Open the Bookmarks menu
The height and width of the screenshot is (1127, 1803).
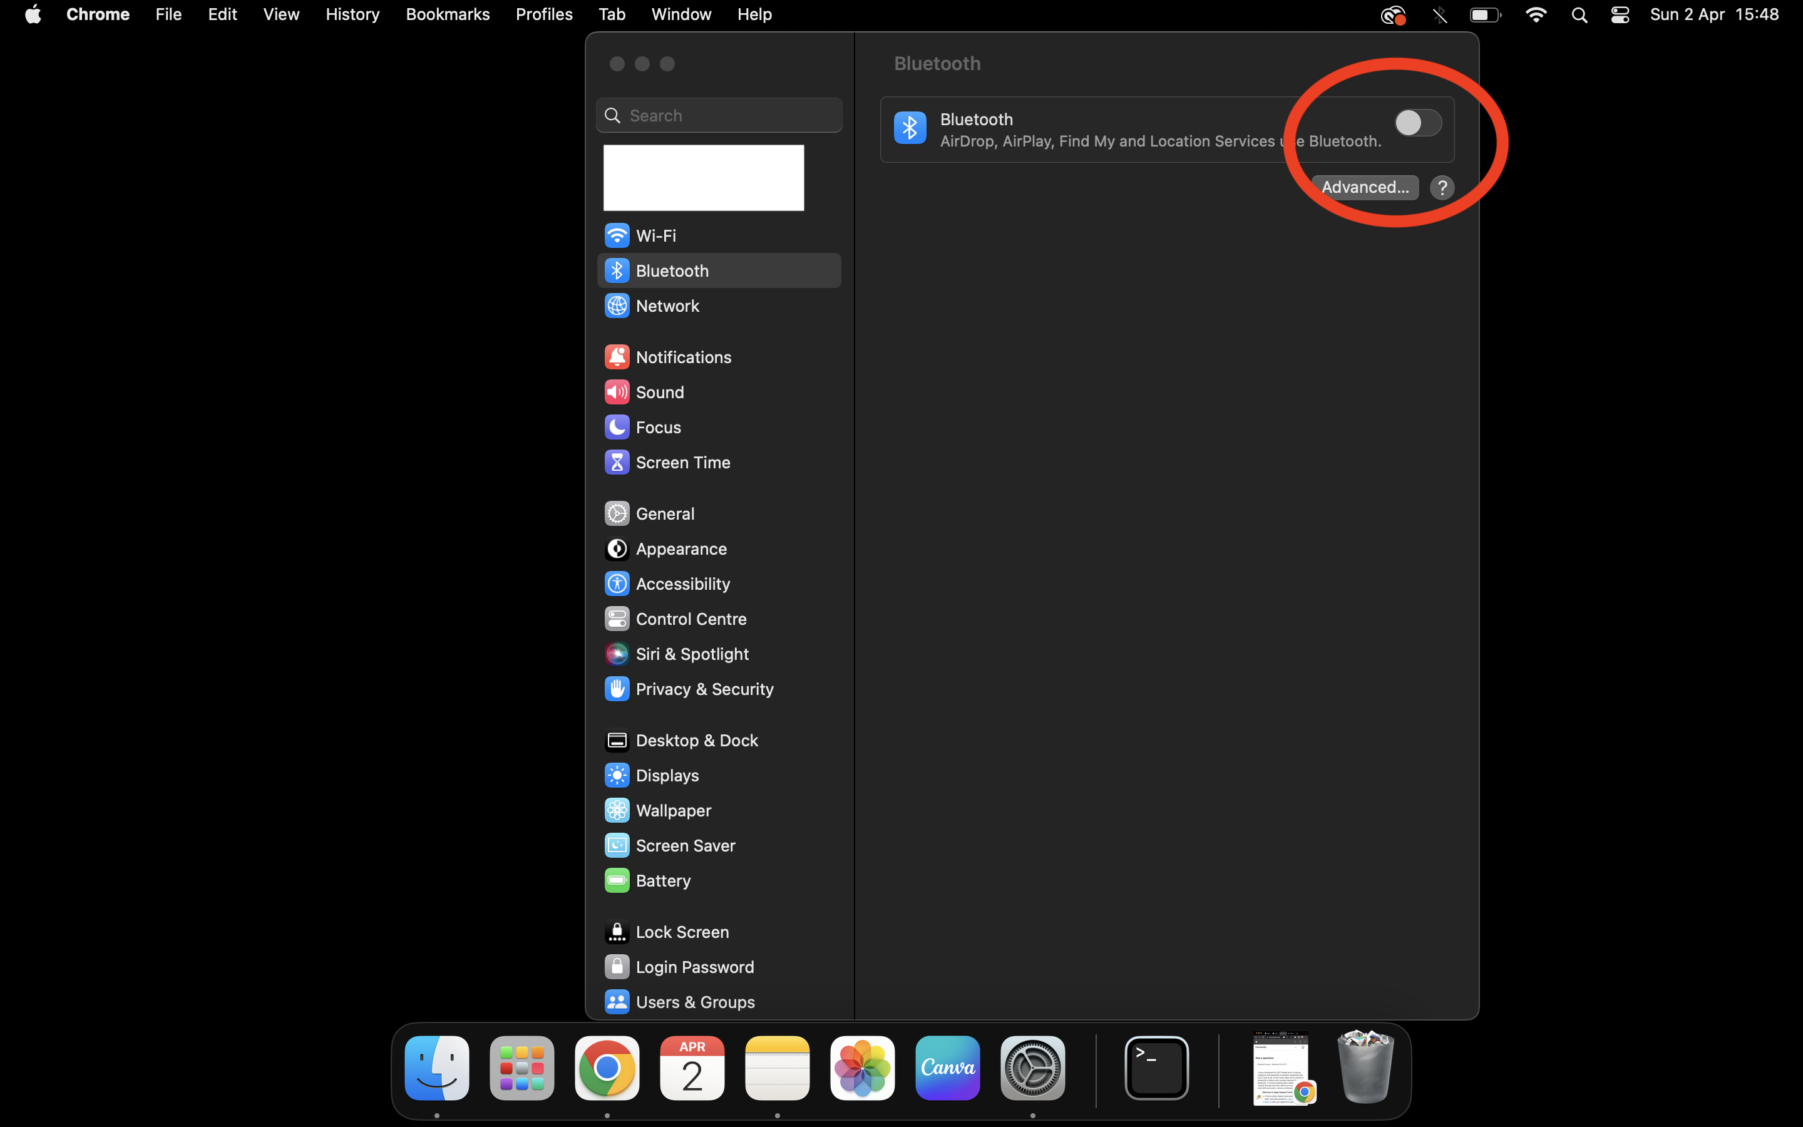(x=447, y=14)
